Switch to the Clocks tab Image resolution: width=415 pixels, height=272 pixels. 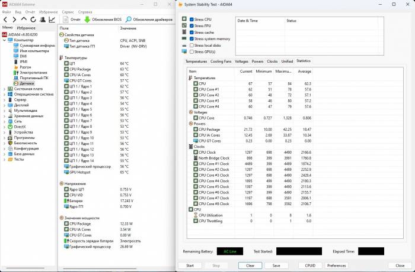tap(272, 61)
